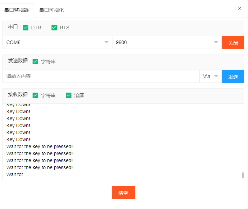Click the 清空 clear button
Image resolution: width=248 pixels, height=209 pixels.
click(123, 193)
